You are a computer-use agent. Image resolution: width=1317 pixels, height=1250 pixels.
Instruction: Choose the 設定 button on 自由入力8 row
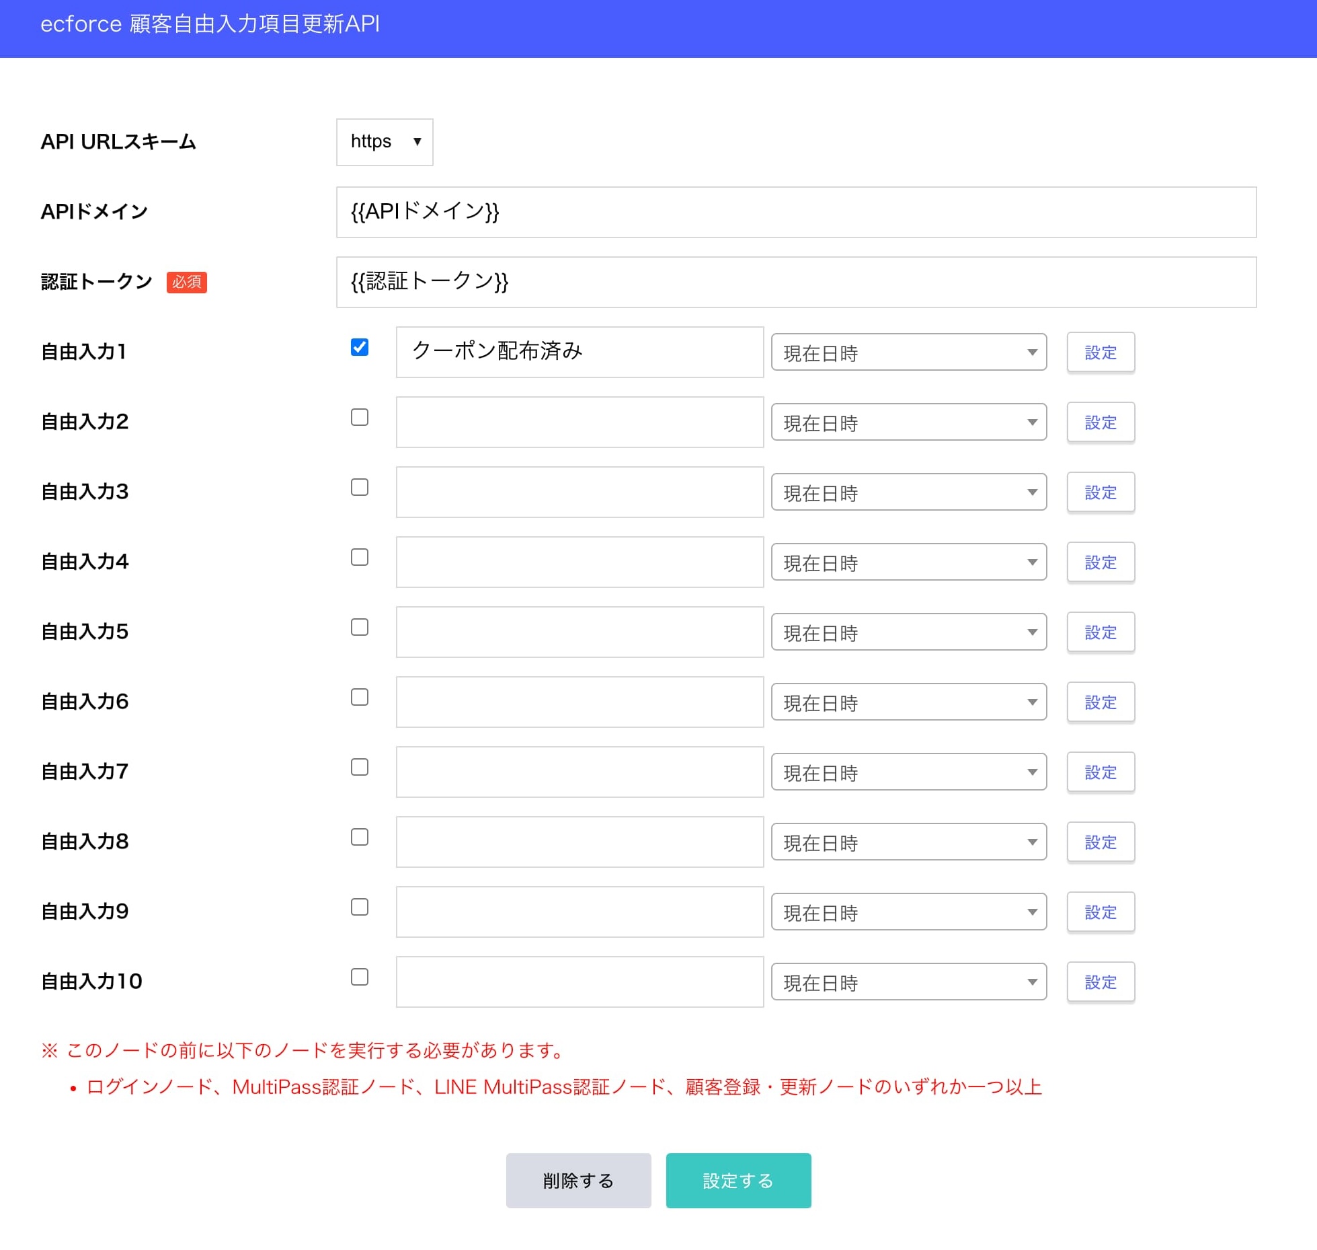tap(1101, 842)
